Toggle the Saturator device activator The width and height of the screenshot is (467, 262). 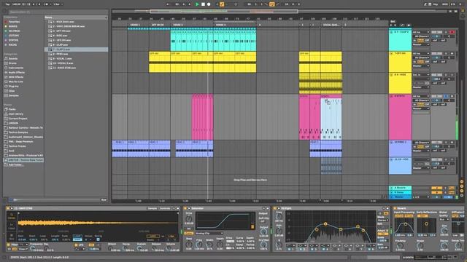pos(185,209)
